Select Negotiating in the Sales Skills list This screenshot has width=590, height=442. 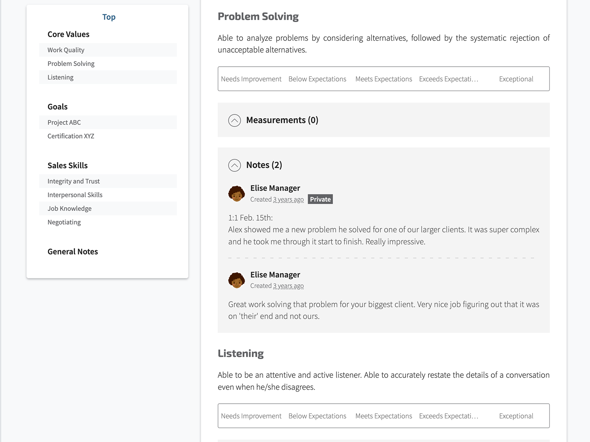point(64,222)
